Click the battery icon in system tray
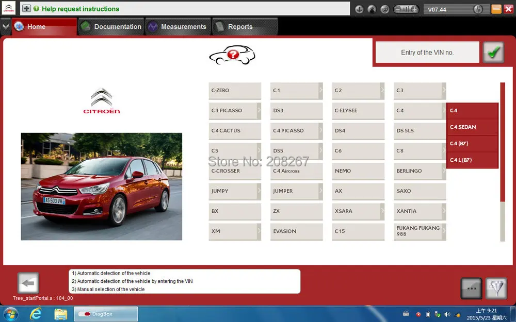Viewport: 516px width, 322px height. pyautogui.click(x=428, y=314)
